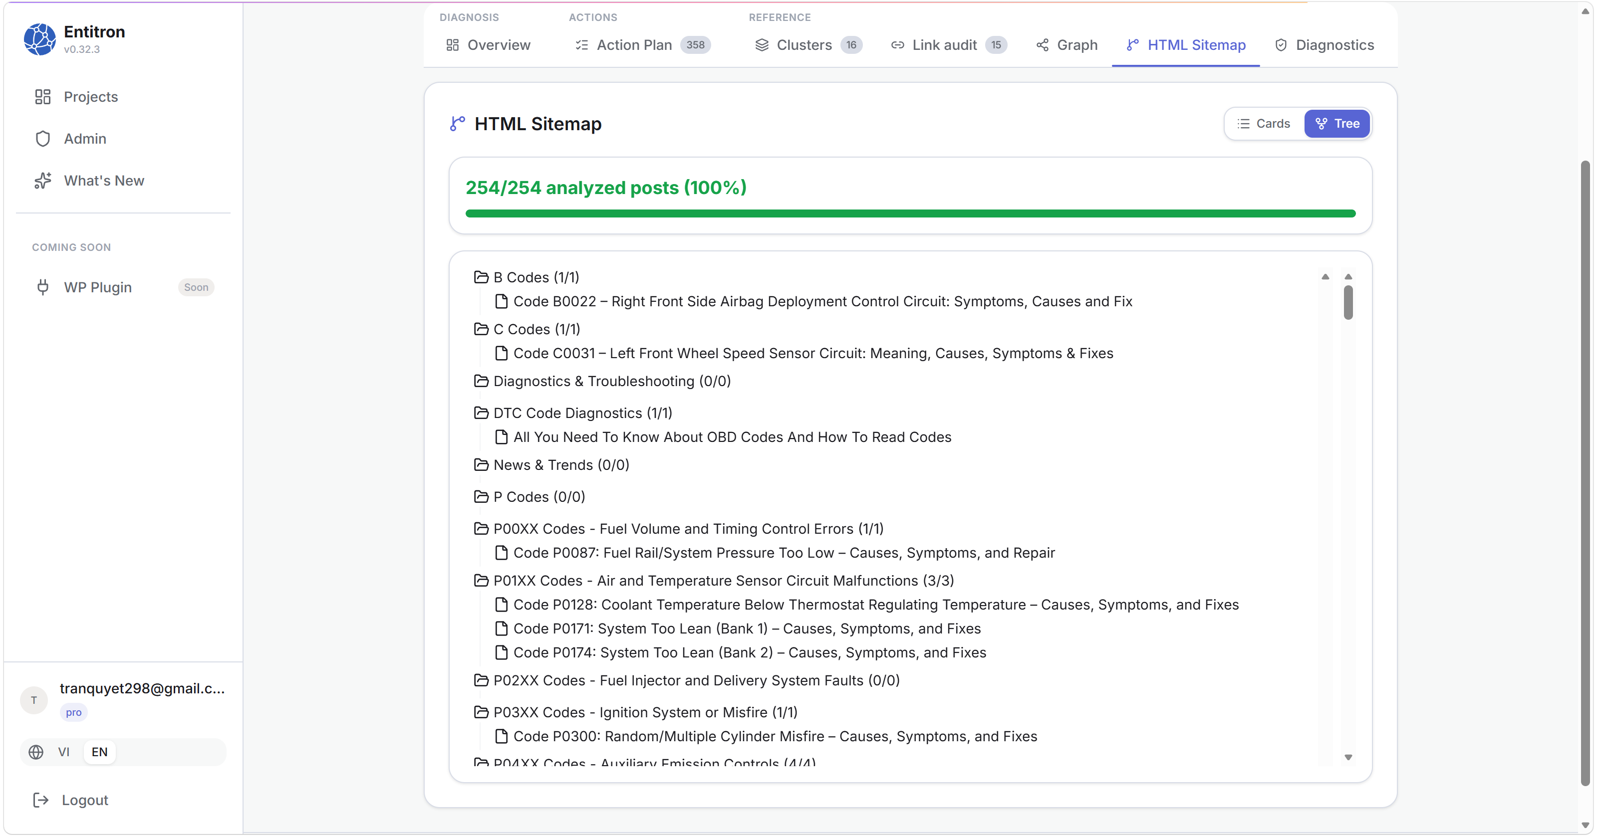
Task: Click the branch icon beside the HTML Sitemap heading
Action: pos(458,123)
